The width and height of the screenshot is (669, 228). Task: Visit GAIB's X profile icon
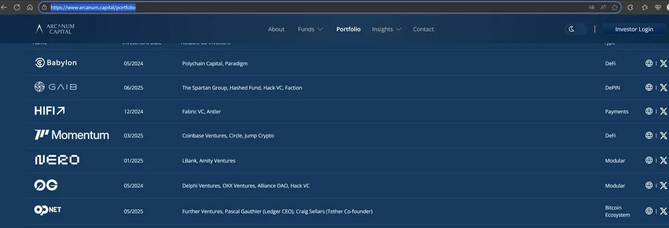click(663, 87)
